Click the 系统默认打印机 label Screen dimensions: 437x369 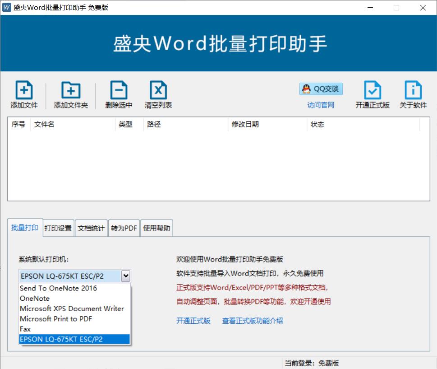coord(44,259)
